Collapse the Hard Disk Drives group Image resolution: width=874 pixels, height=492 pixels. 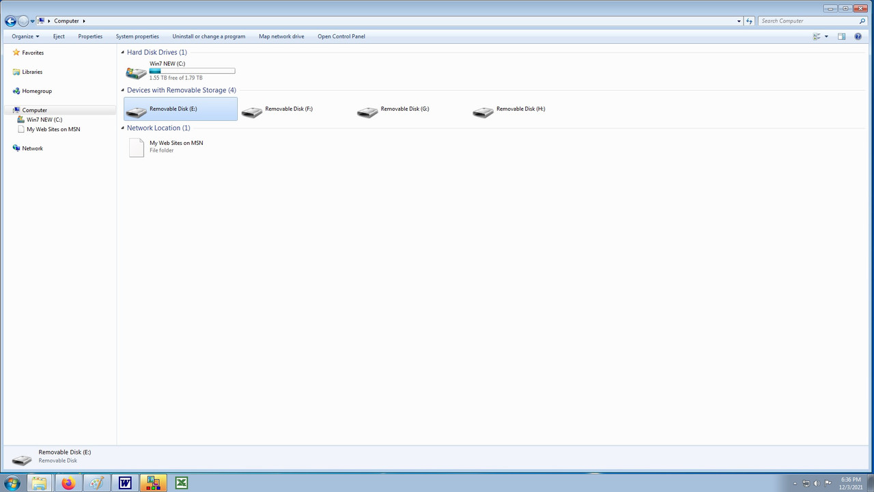coord(123,52)
